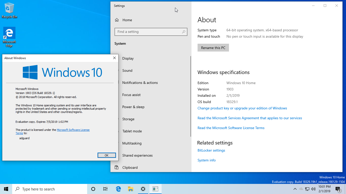346x194 pixels.
Task: Open the volume speaker tray icon
Action: (313, 189)
